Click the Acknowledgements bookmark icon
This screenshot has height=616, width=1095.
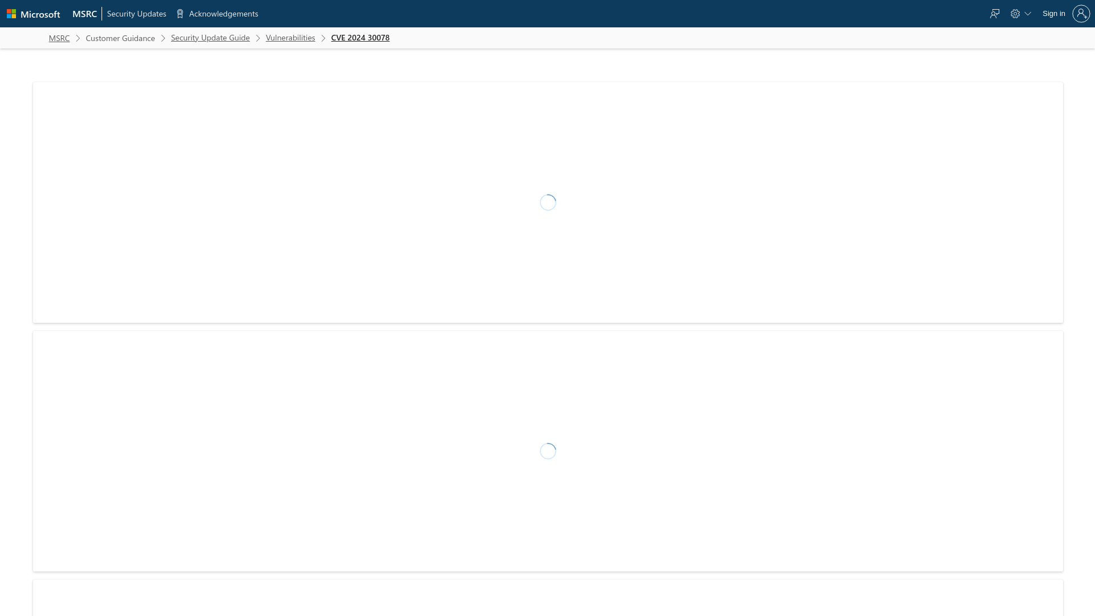180,14
